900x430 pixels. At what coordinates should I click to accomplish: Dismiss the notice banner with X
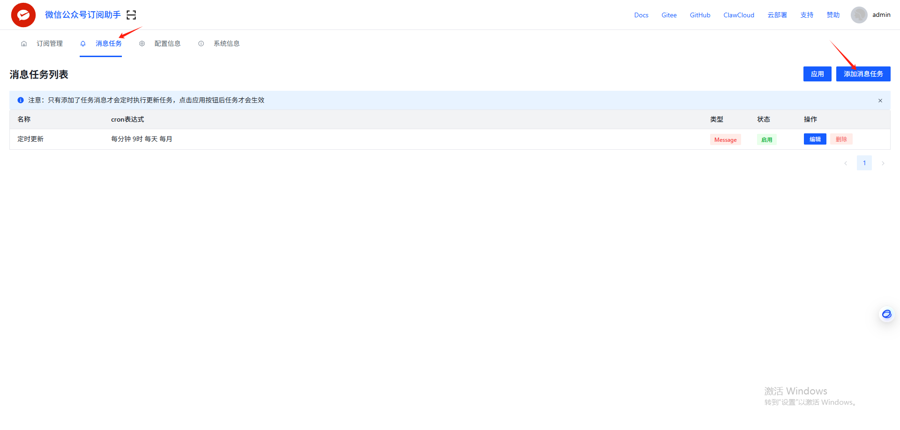880,101
